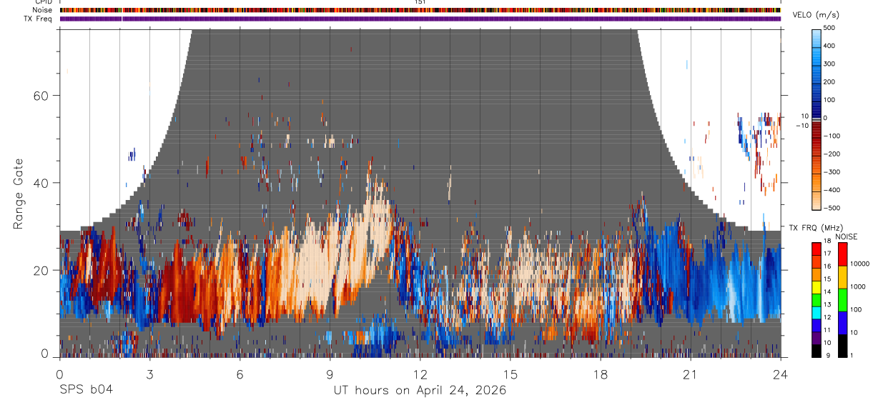Click the 24 tick on the UT hours axis
Viewport: 878px width, 405px height.
coord(781,374)
